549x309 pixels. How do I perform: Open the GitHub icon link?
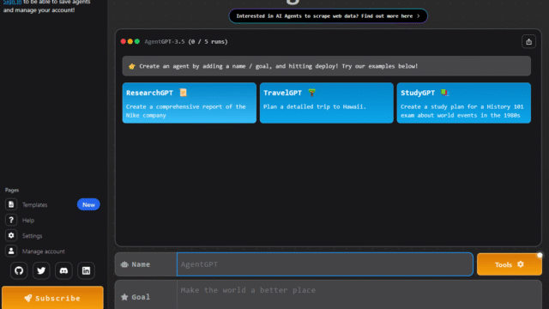(19, 270)
